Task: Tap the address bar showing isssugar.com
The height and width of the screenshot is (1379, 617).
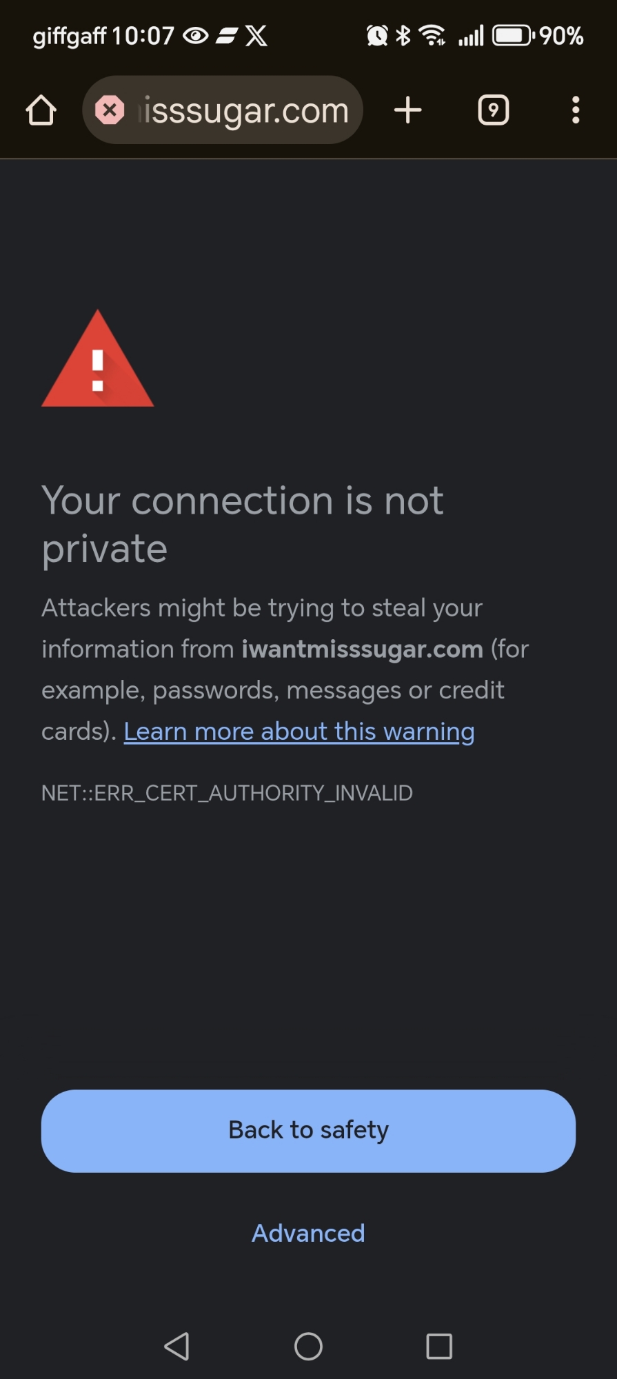Action: [x=245, y=110]
